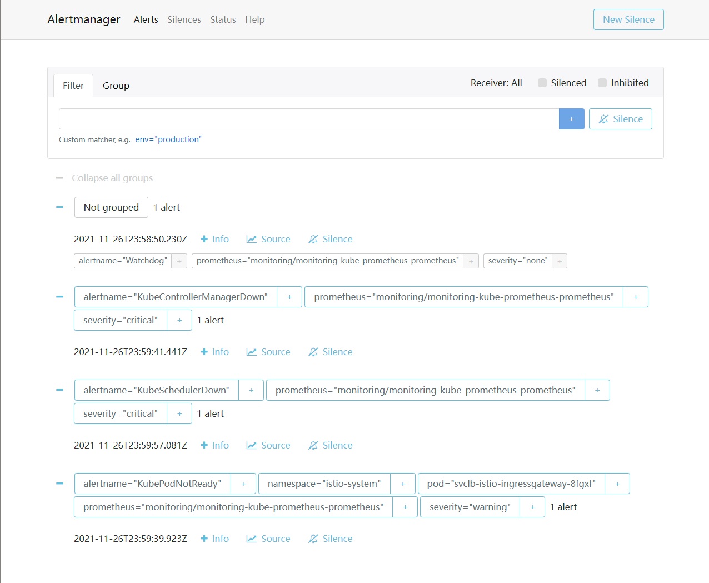Click plus beside alertname="KubePodNotReady"
The height and width of the screenshot is (583, 709).
tap(243, 484)
